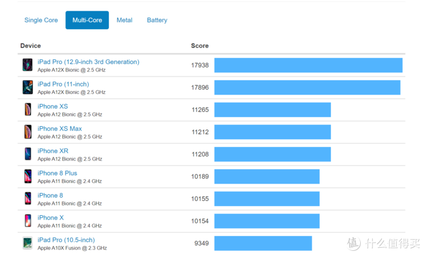
Task: Click "Apple A11 Bionic @ 2.4 GHz" under iPhone 8 Plus
Action: click(70, 181)
